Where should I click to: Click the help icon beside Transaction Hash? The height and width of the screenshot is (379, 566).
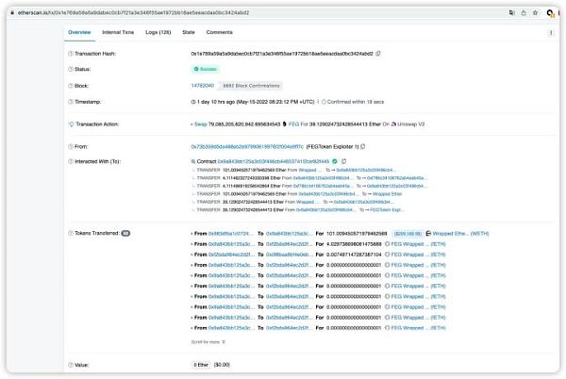tap(70, 55)
